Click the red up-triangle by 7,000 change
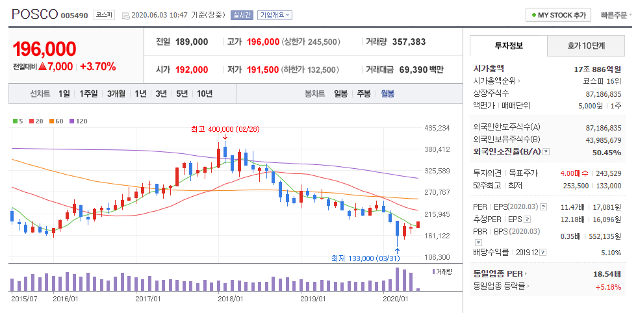This screenshot has width=638, height=313. (x=43, y=67)
